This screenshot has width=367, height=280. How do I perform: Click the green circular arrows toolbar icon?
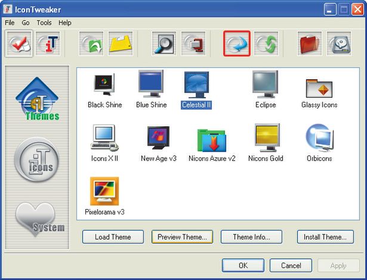tap(266, 43)
